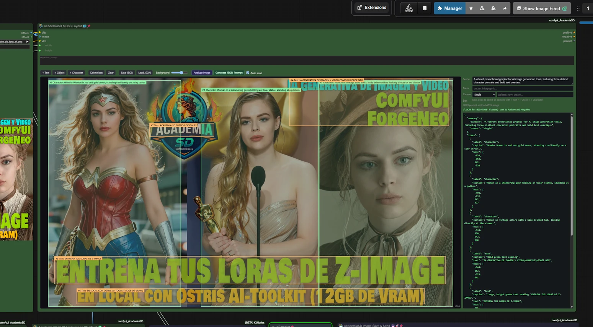The width and height of the screenshot is (593, 327).
Task: Click the star icon beside Manager
Action: [471, 8]
